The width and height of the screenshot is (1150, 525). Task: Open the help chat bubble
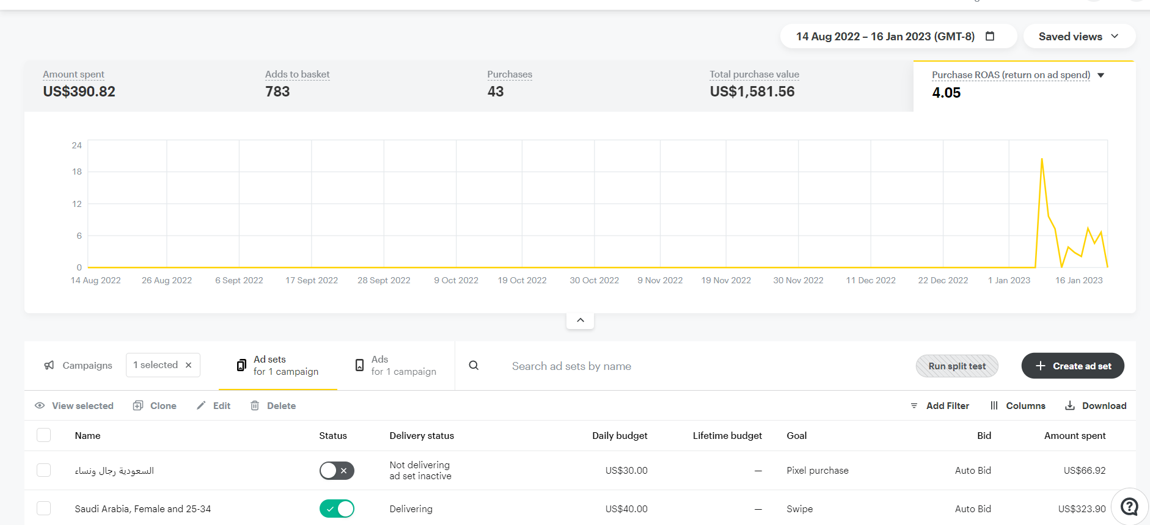1129,506
